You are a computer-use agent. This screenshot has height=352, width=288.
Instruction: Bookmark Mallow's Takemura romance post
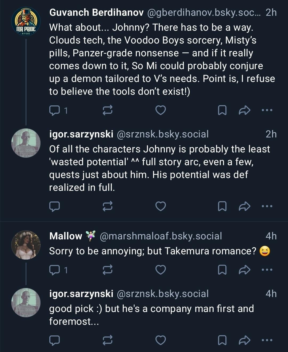(x=222, y=270)
